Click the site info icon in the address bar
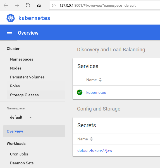This screenshot has width=160, height=168. [54, 6]
